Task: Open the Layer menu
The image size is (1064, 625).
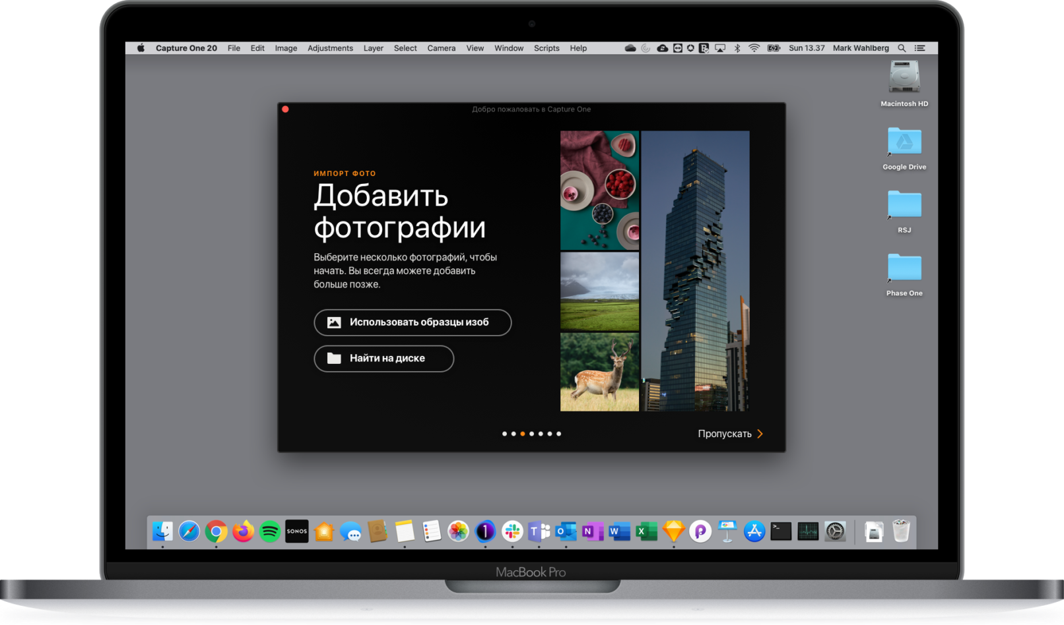Action: tap(373, 47)
